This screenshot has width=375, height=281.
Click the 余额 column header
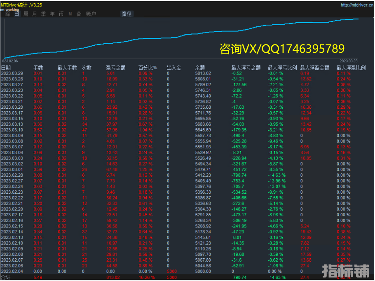pos(200,68)
